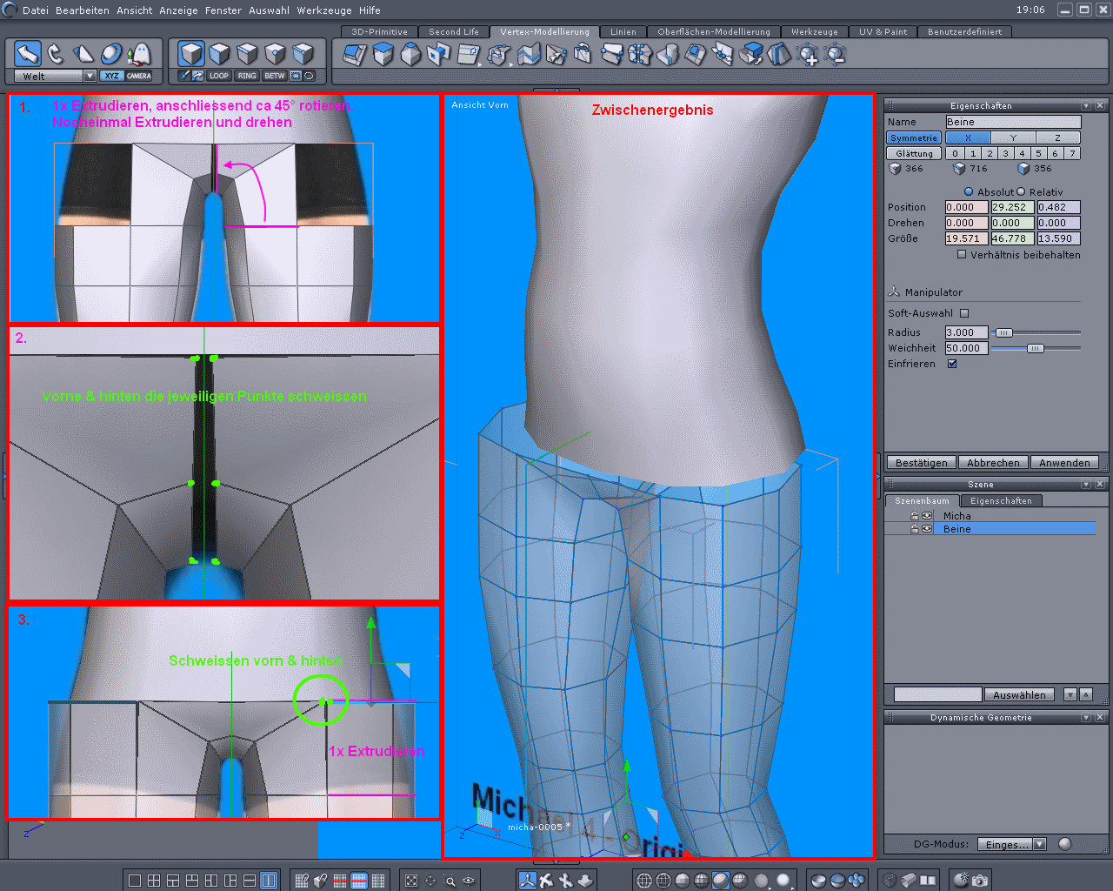Click the BETW selection button

(275, 76)
